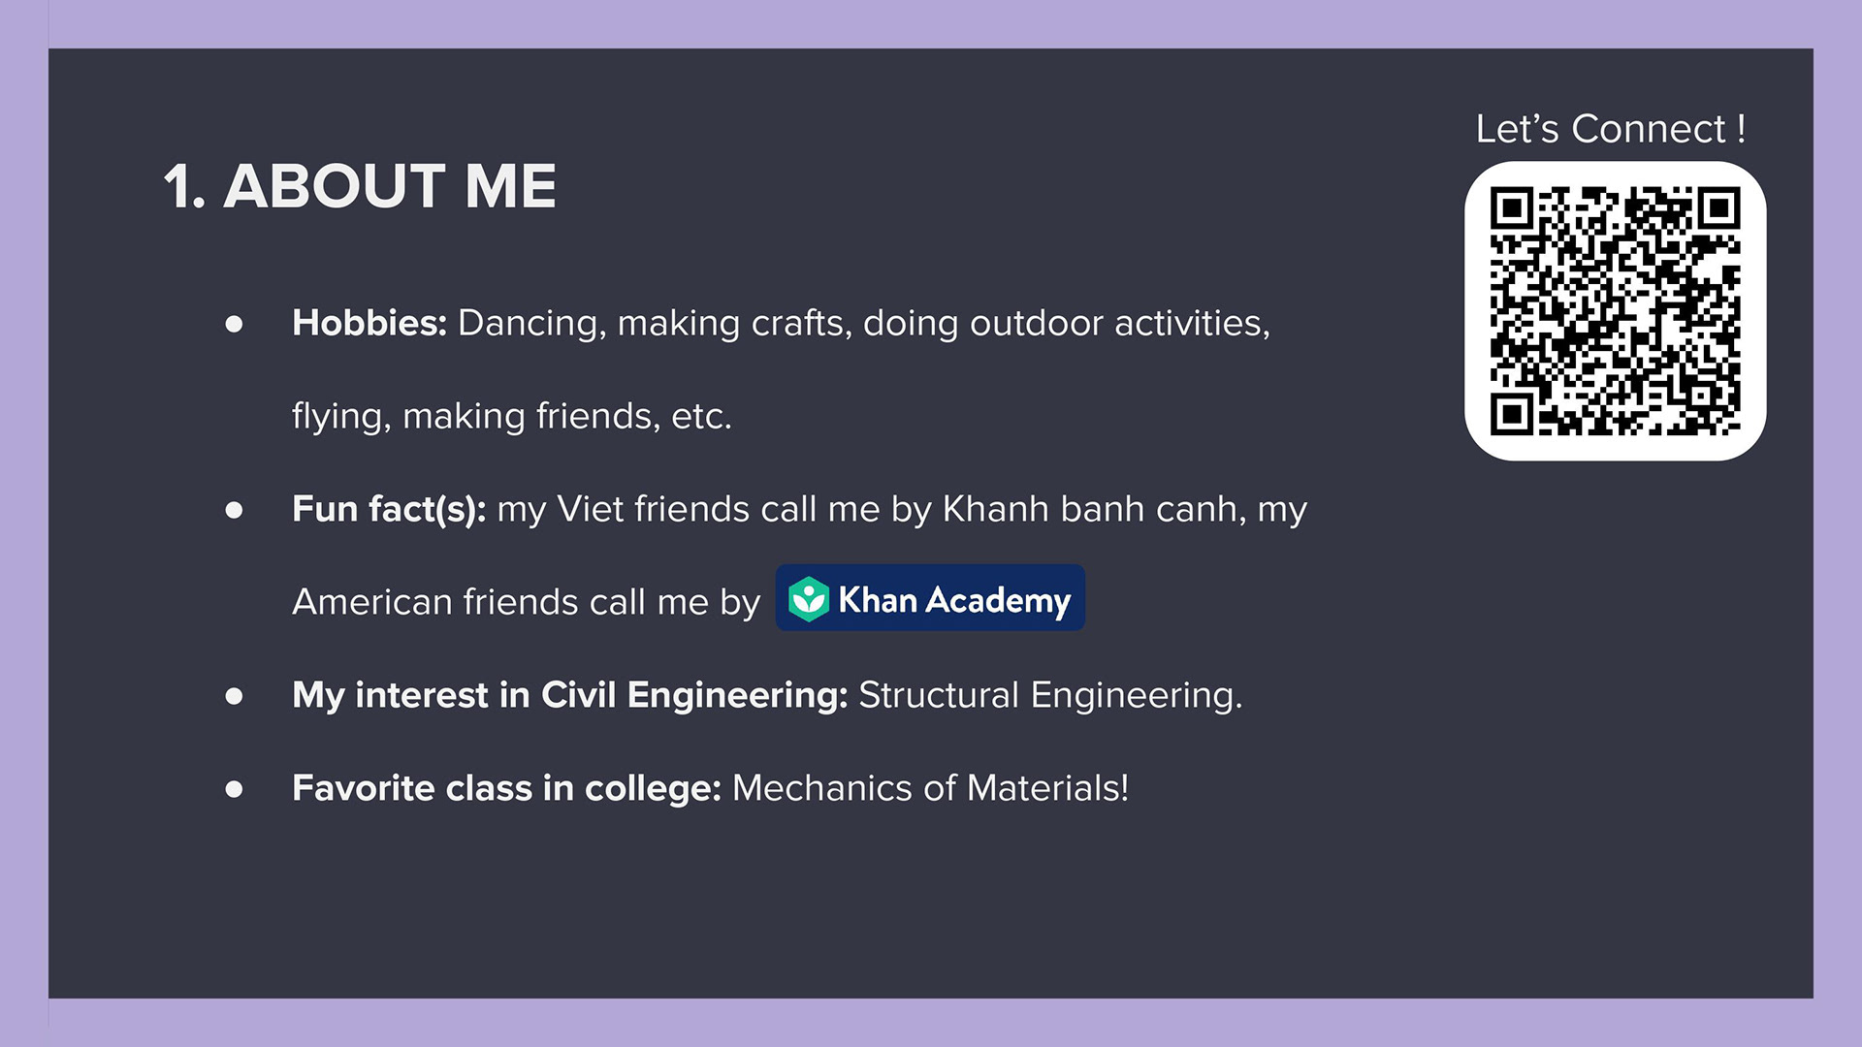This screenshot has width=1862, height=1047.
Task: Click the "Mechanics of Materials!" text
Action: (930, 788)
